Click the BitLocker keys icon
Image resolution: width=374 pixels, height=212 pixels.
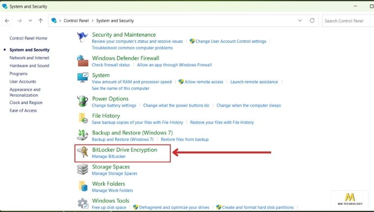click(x=83, y=152)
